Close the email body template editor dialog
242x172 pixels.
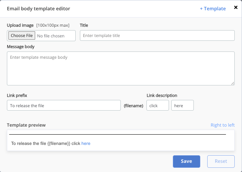236,7
